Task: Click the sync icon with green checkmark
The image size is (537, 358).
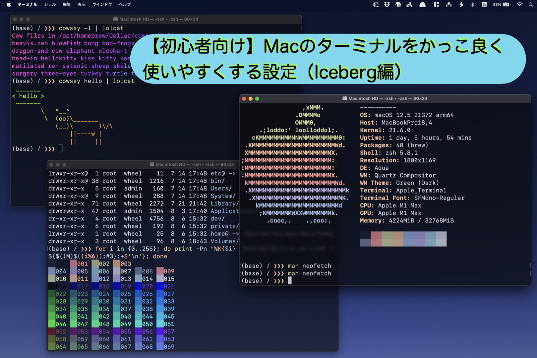Action: 398,5
